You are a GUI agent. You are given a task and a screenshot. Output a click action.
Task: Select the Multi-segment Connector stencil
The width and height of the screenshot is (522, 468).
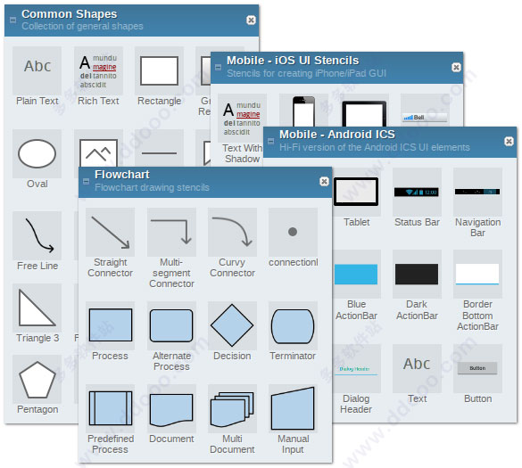(x=171, y=232)
